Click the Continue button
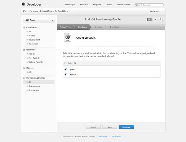 [x=126, y=127]
